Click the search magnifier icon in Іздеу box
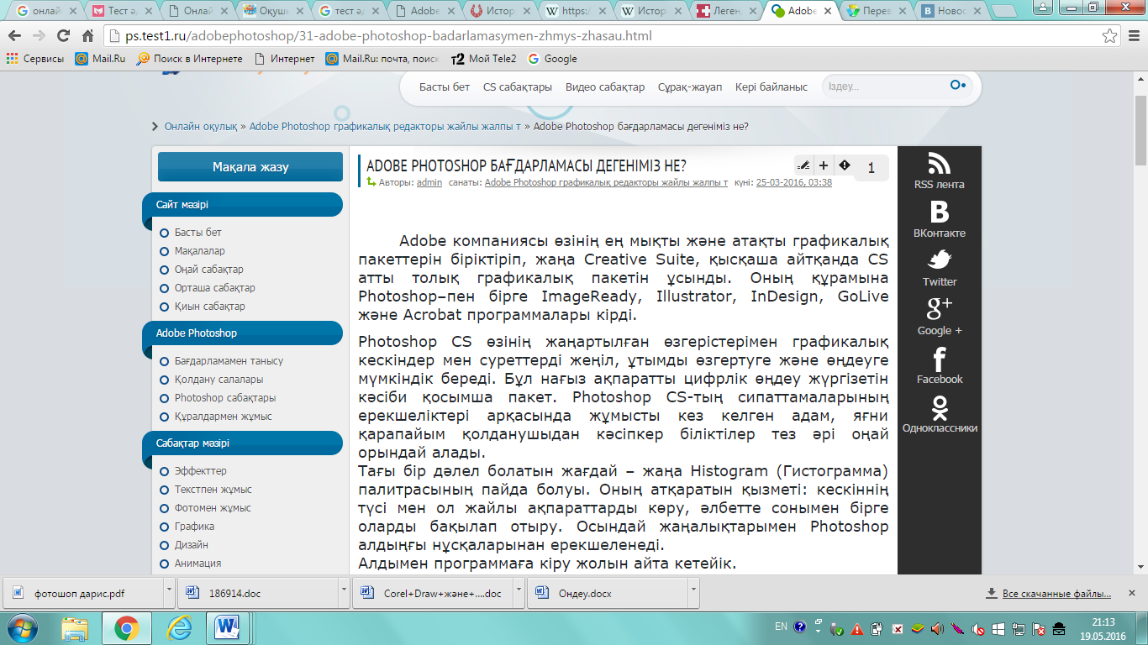Image resolution: width=1148 pixels, height=645 pixels. coord(958,86)
